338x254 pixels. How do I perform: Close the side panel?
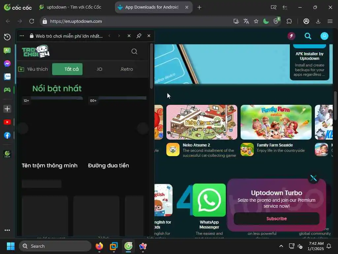[x=149, y=36]
